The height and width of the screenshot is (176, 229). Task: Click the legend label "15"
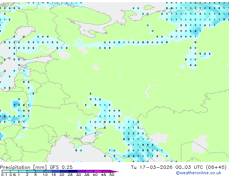[x=53, y=175]
